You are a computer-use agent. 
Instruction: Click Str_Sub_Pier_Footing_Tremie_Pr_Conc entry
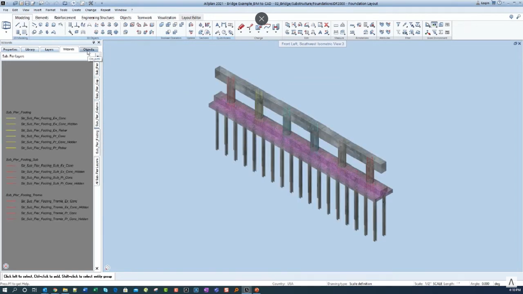click(x=48, y=213)
